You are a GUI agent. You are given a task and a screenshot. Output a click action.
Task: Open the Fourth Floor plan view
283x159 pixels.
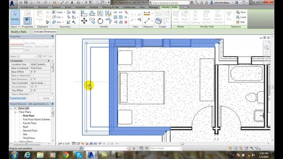tap(30, 123)
